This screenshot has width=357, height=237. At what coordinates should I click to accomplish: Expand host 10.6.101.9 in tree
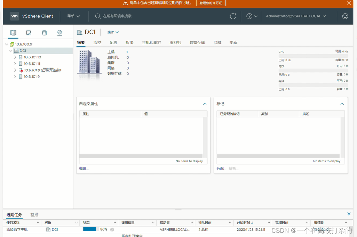pyautogui.click(x=15, y=77)
